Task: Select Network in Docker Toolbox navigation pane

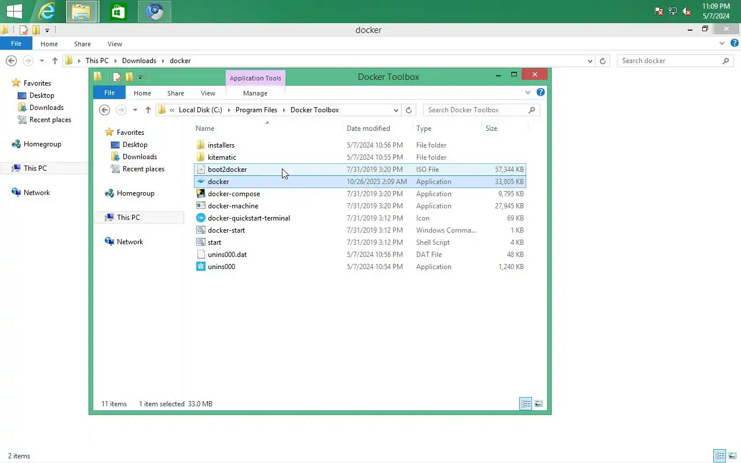Action: point(130,242)
